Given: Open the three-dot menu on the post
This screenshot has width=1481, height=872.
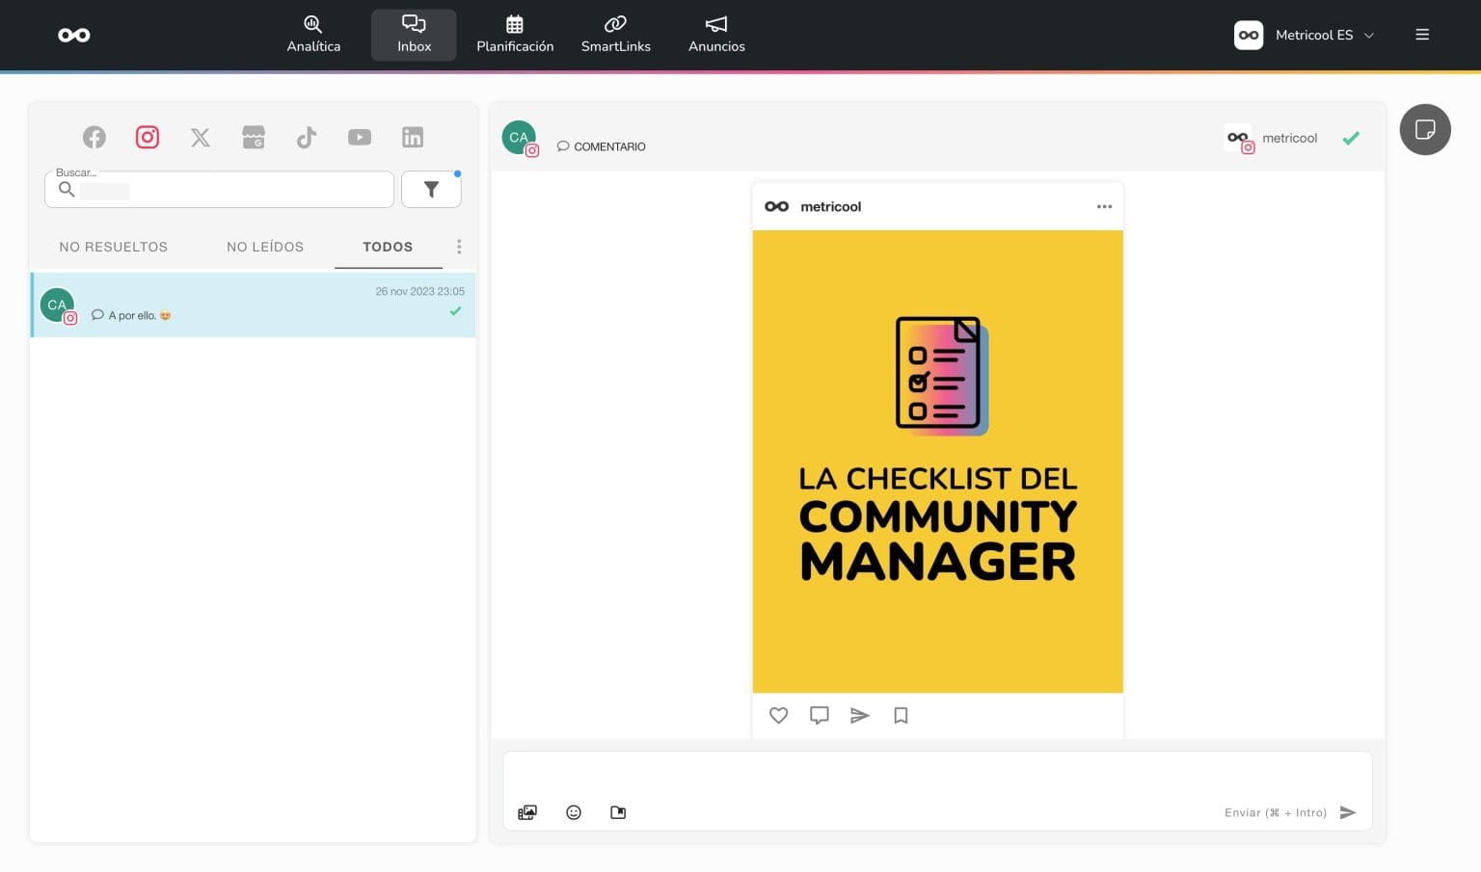Looking at the screenshot, I should (x=1104, y=206).
